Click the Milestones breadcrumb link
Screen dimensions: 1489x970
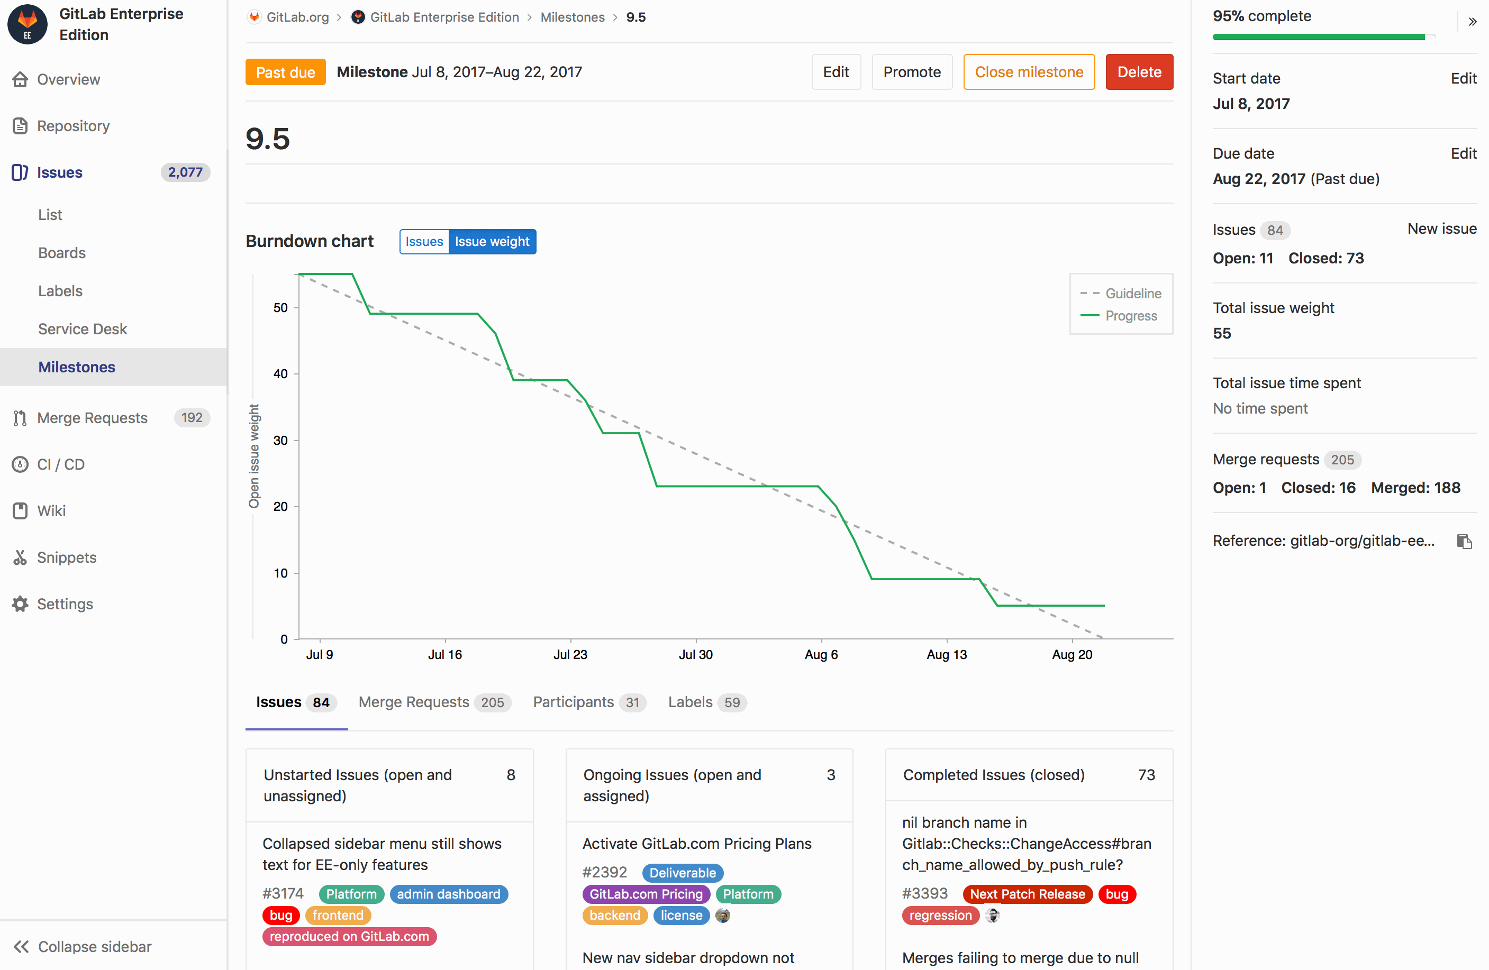(573, 17)
